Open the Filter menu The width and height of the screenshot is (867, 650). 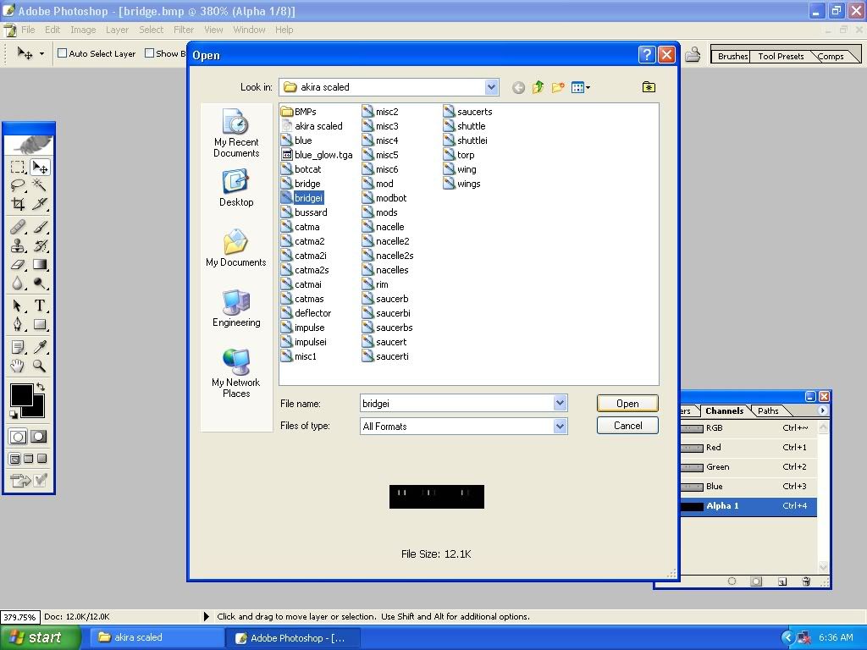(x=184, y=30)
